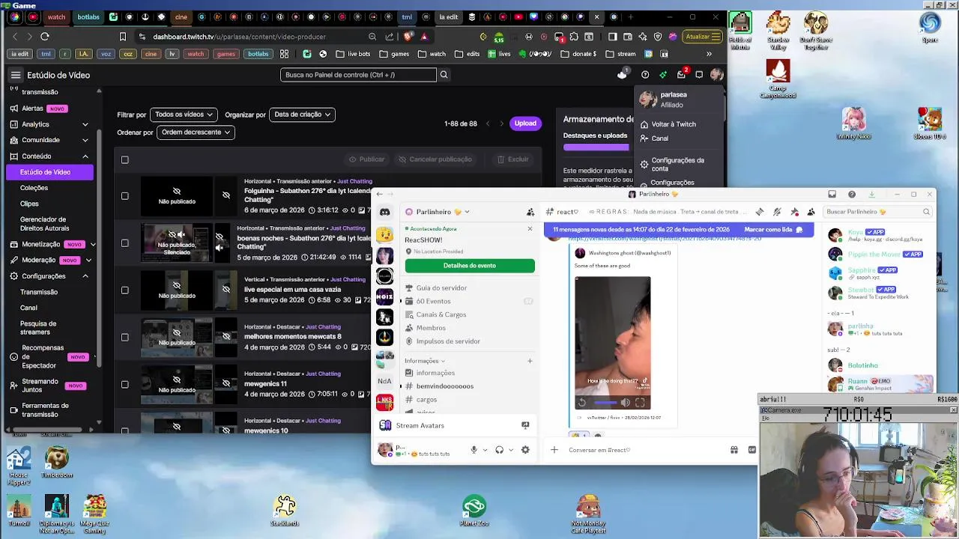This screenshot has width=959, height=539.
Task: Tick the select-all videos checkbox
Action: tap(125, 159)
